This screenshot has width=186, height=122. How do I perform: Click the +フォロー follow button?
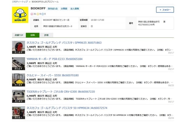click(x=165, y=10)
